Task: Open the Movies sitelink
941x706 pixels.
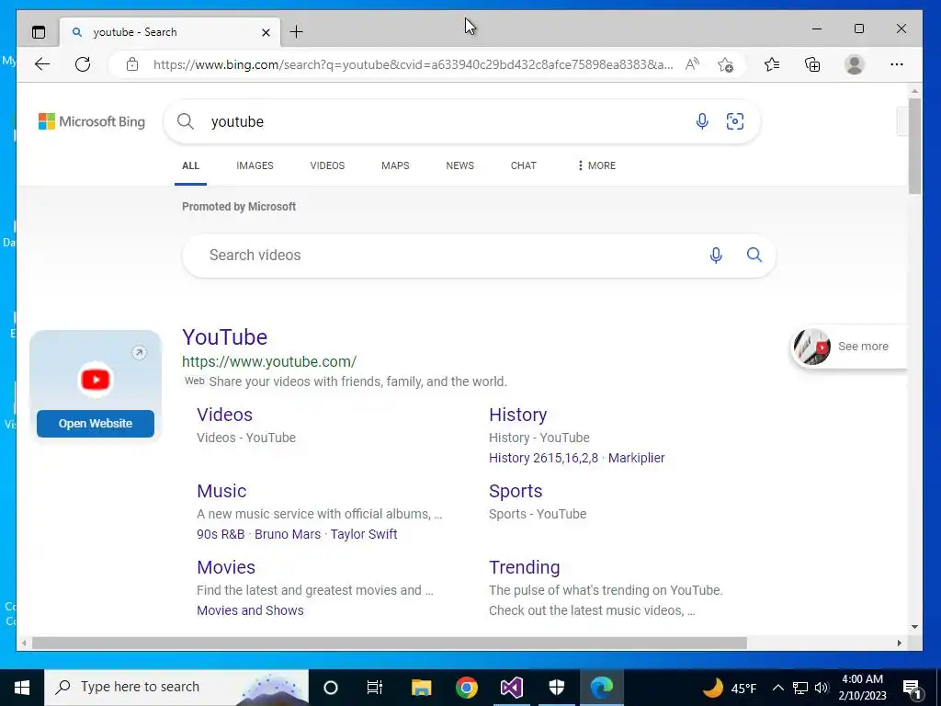Action: click(x=226, y=567)
